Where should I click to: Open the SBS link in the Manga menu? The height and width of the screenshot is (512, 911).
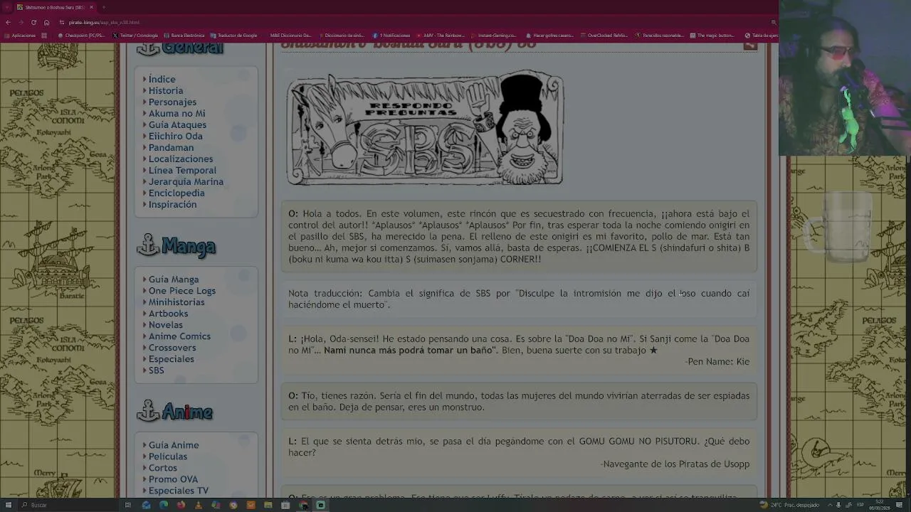pyautogui.click(x=156, y=370)
